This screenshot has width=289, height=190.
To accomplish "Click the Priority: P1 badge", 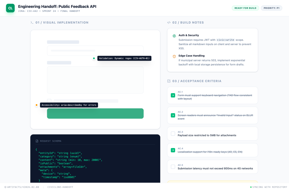I will pos(272,8).
